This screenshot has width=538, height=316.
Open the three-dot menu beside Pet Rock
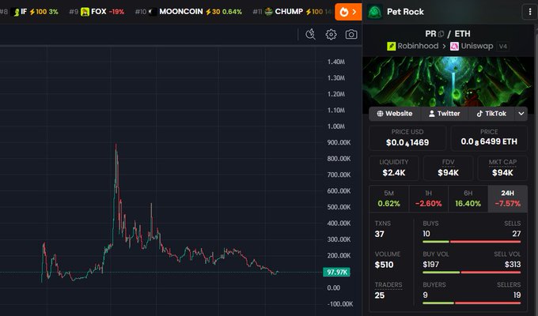(530, 12)
